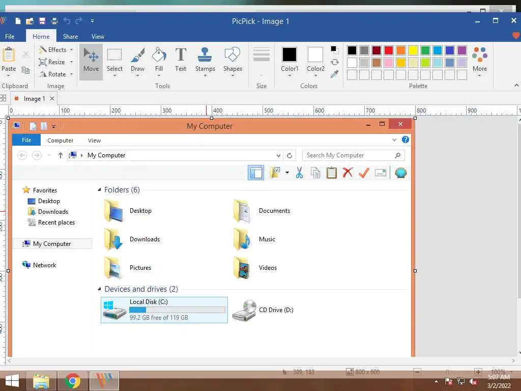
Task: Open the File menu
Action: pyautogui.click(x=10, y=36)
